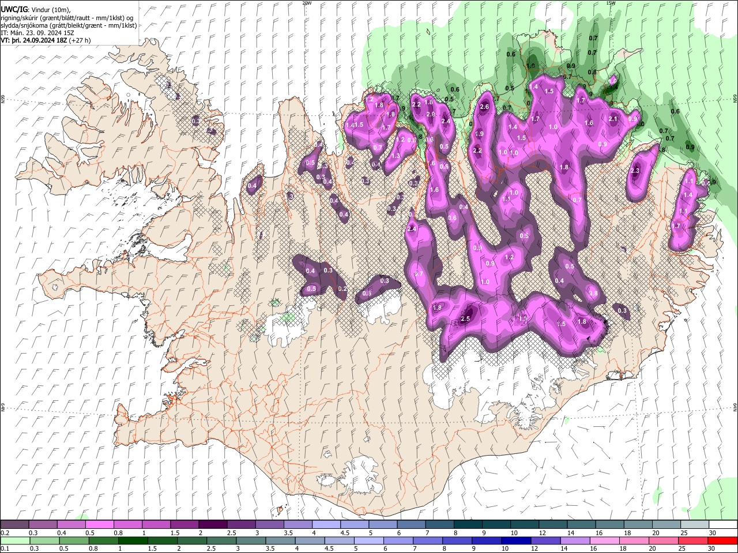Pick lower legend swatch between 16 and 18

point(604,540)
